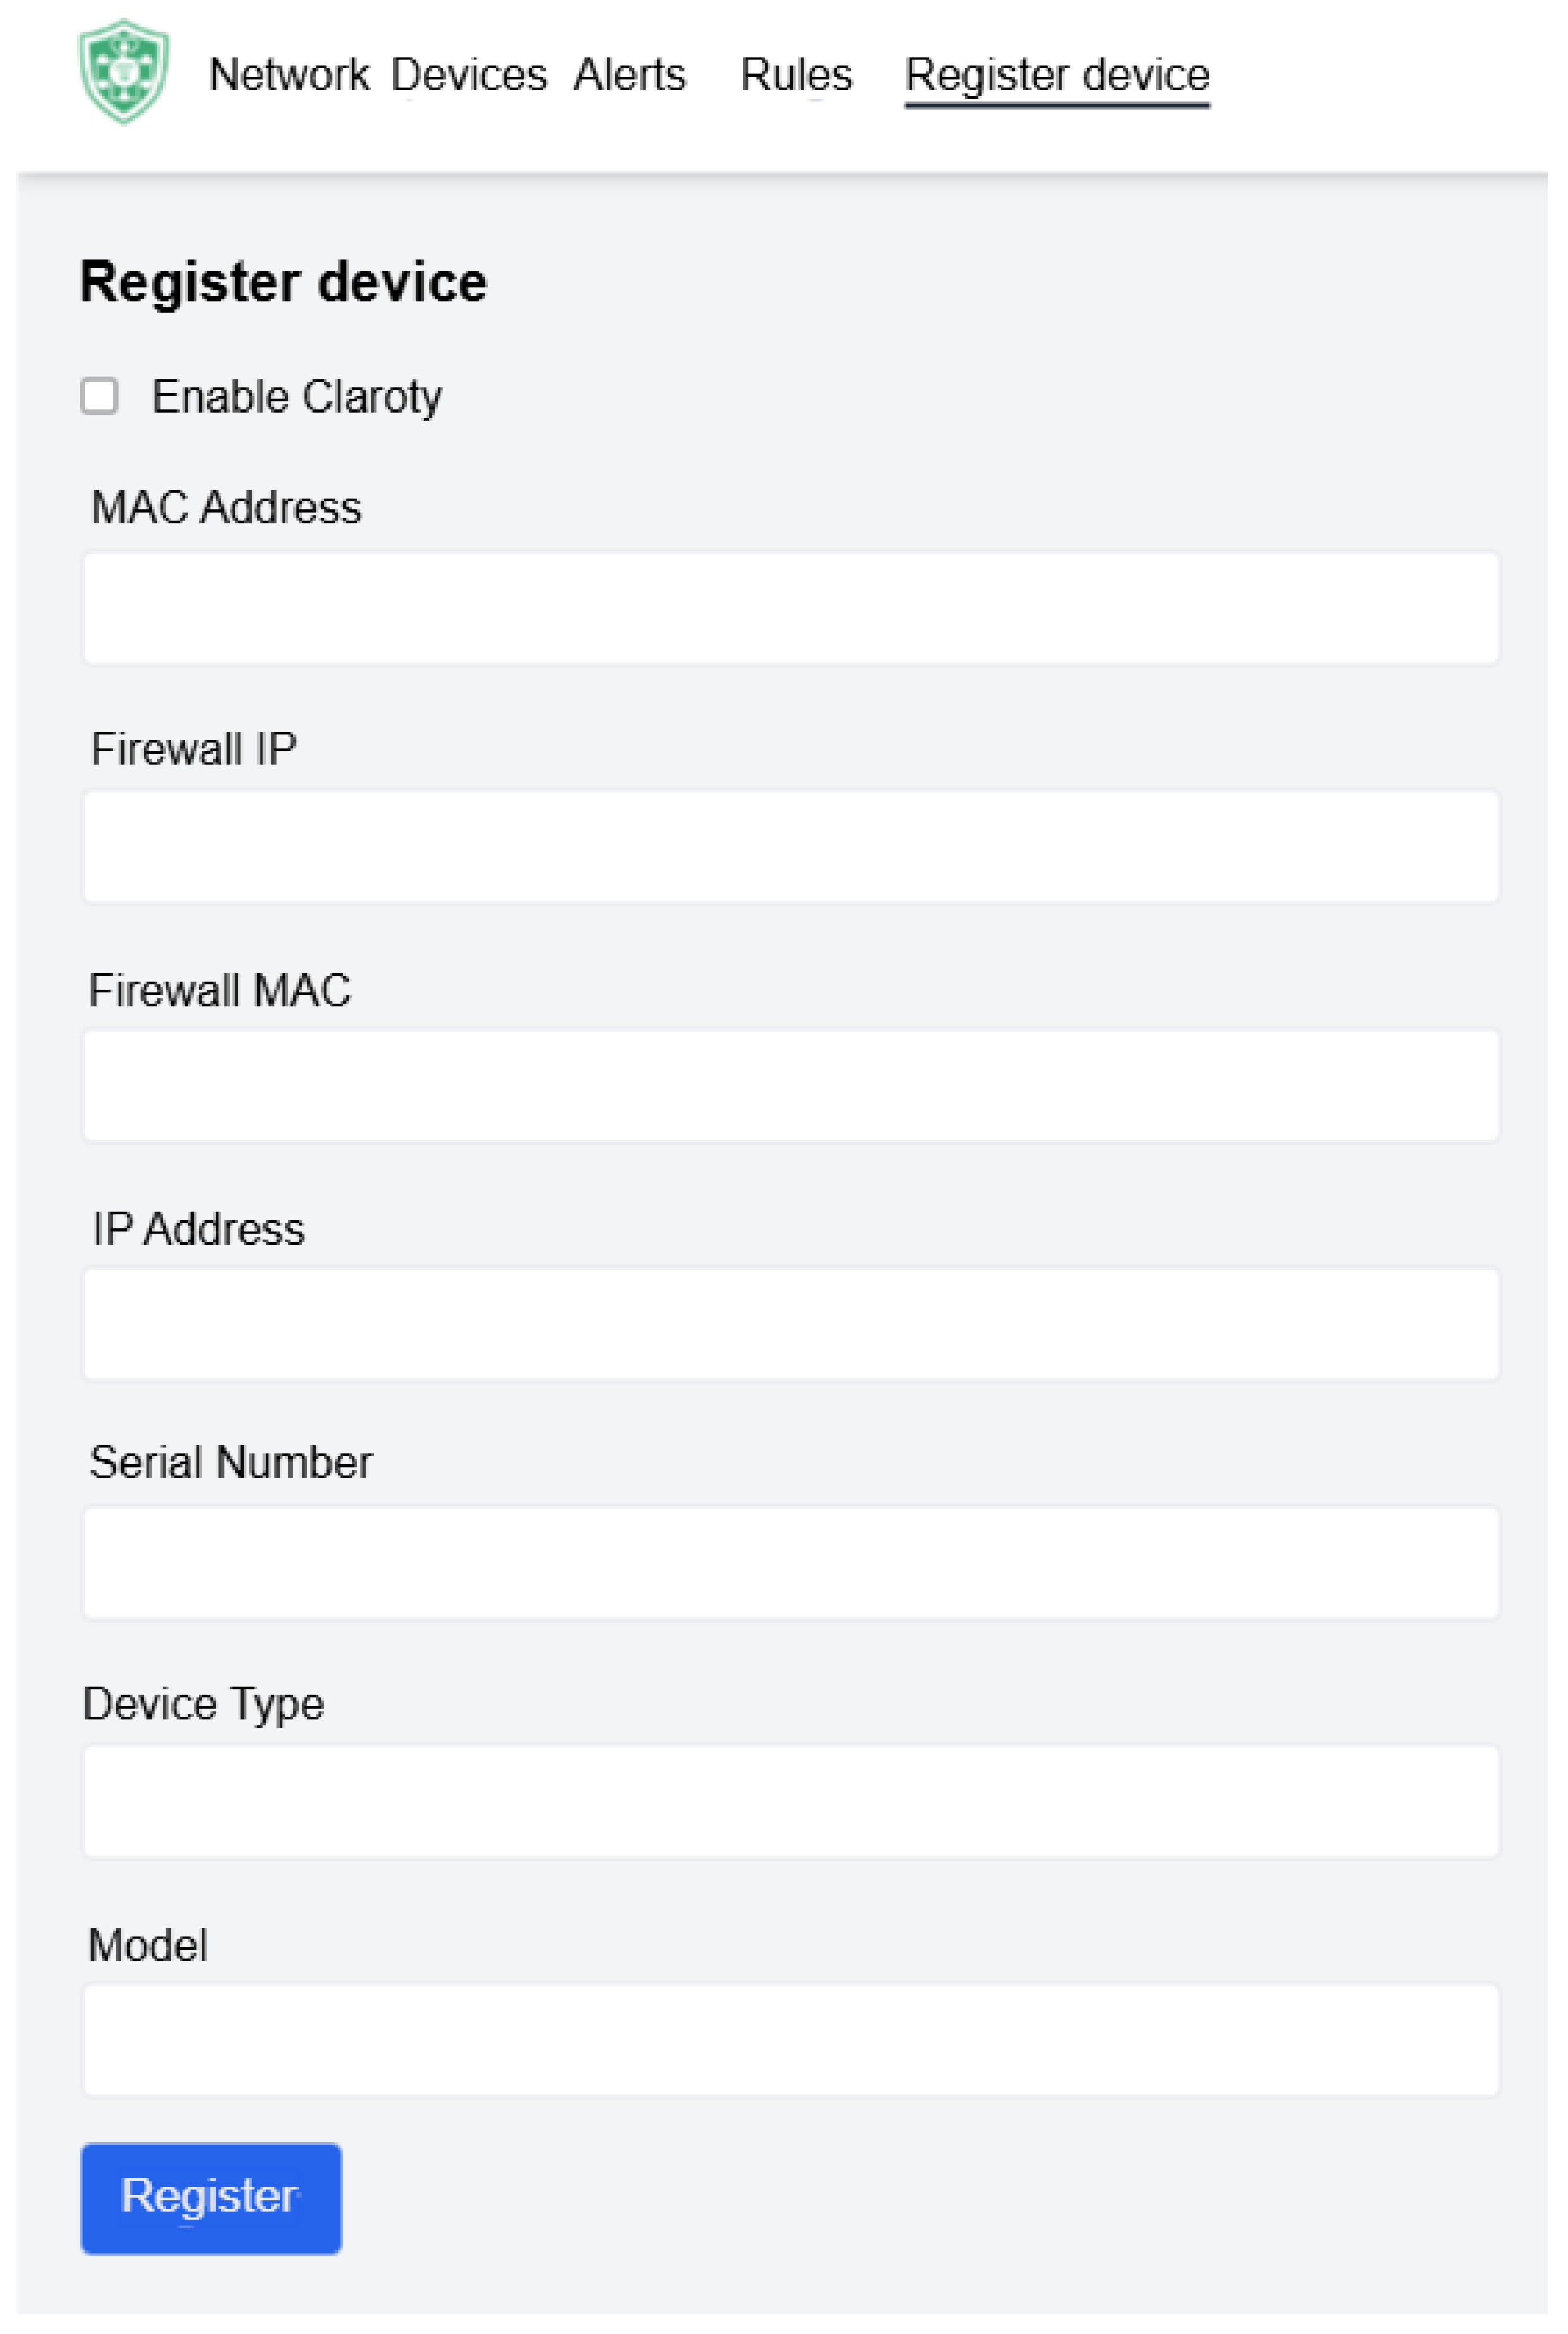Click the Enable Claroty label text
This screenshot has height=2334, width=1568.
297,397
